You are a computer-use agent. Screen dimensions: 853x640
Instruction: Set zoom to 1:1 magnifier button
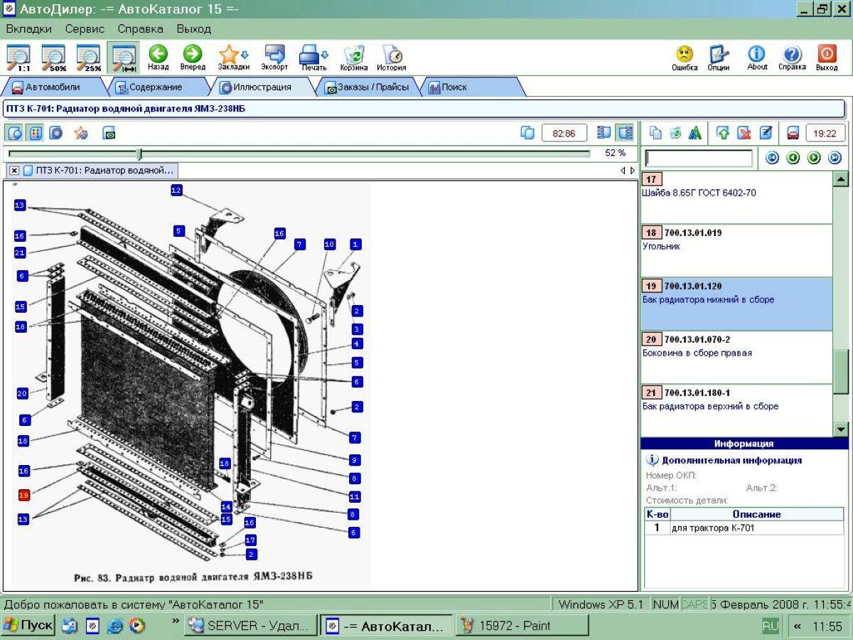pos(18,58)
